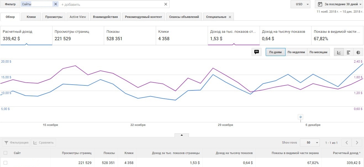Switch to the Клики tab
The image size is (364, 167).
pyautogui.click(x=31, y=17)
